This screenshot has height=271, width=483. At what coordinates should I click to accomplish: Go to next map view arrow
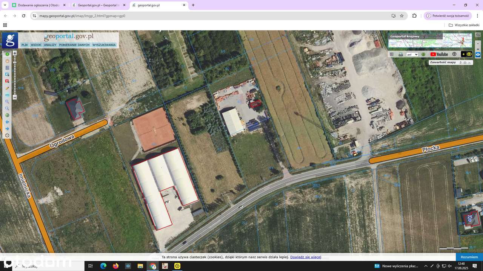coord(7,129)
